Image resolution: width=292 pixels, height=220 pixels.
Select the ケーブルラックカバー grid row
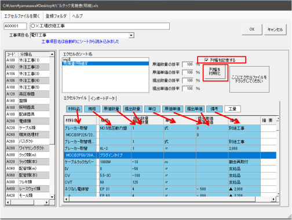[170, 162]
